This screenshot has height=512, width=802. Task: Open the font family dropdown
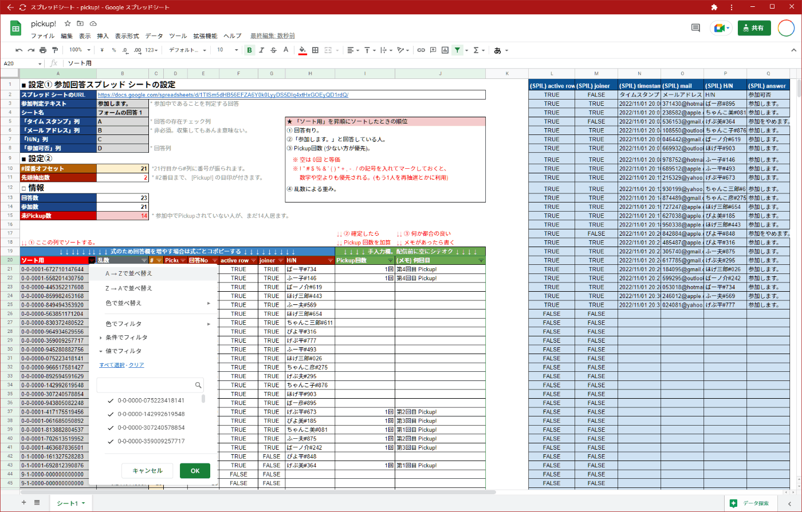pyautogui.click(x=187, y=50)
